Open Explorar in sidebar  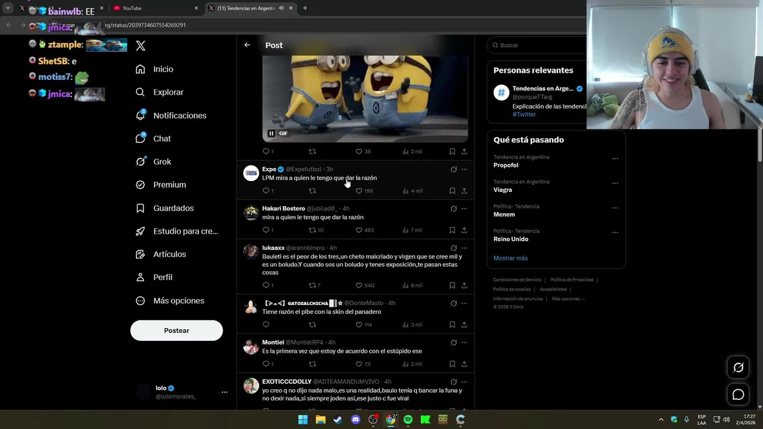click(x=159, y=92)
